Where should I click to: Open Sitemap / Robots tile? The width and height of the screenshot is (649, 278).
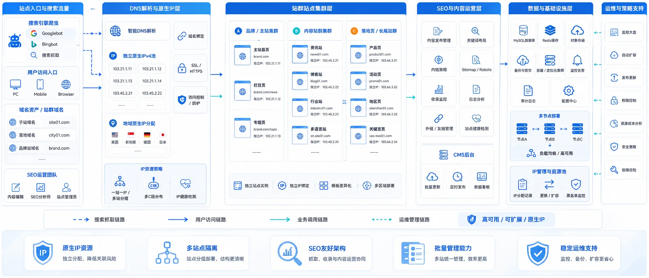(476, 64)
